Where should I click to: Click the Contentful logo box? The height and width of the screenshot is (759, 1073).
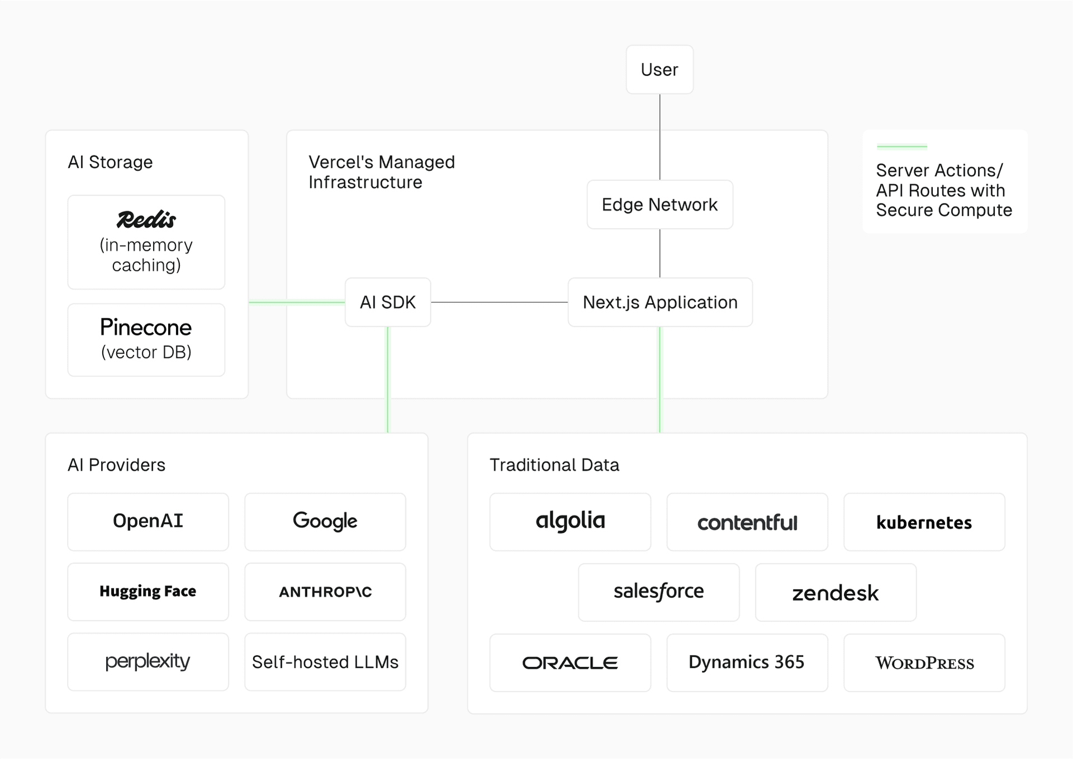pos(747,522)
